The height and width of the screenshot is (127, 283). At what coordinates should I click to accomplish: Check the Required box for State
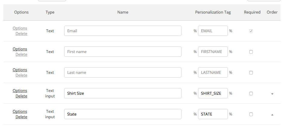(251, 114)
